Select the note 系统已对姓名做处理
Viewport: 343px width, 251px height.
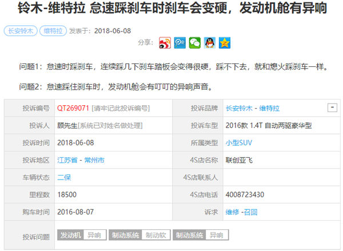pyautogui.click(x=110, y=125)
